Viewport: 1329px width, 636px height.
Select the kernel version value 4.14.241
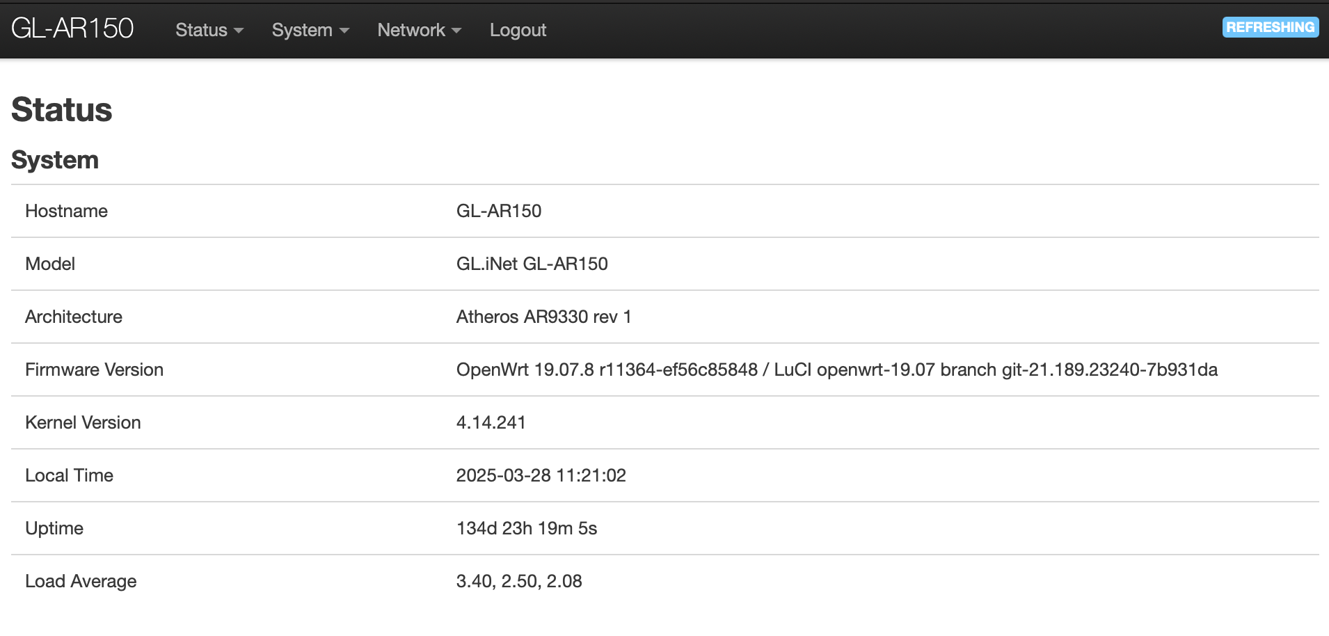[491, 422]
